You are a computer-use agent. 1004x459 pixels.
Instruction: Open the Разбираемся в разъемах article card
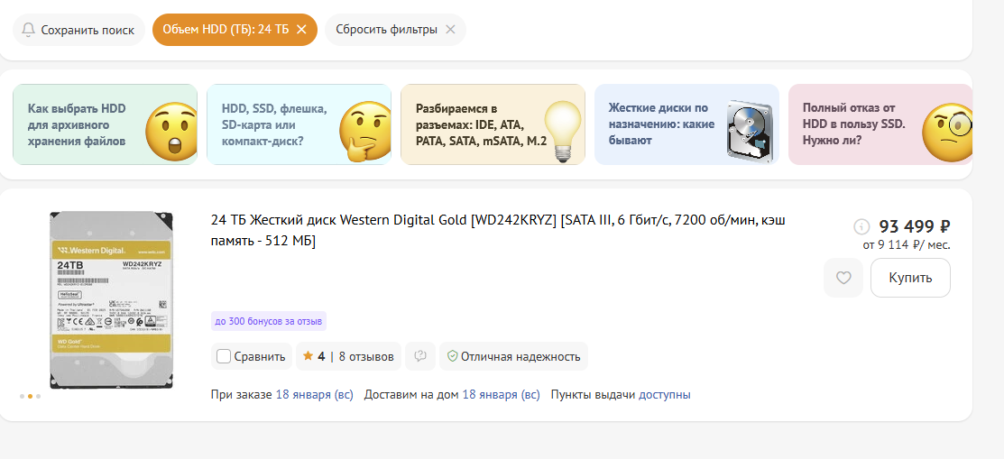(493, 124)
